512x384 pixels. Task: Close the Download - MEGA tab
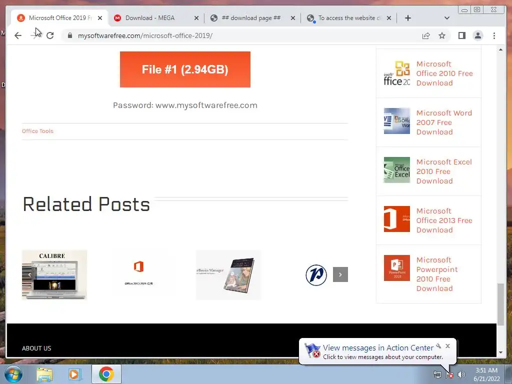[196, 18]
